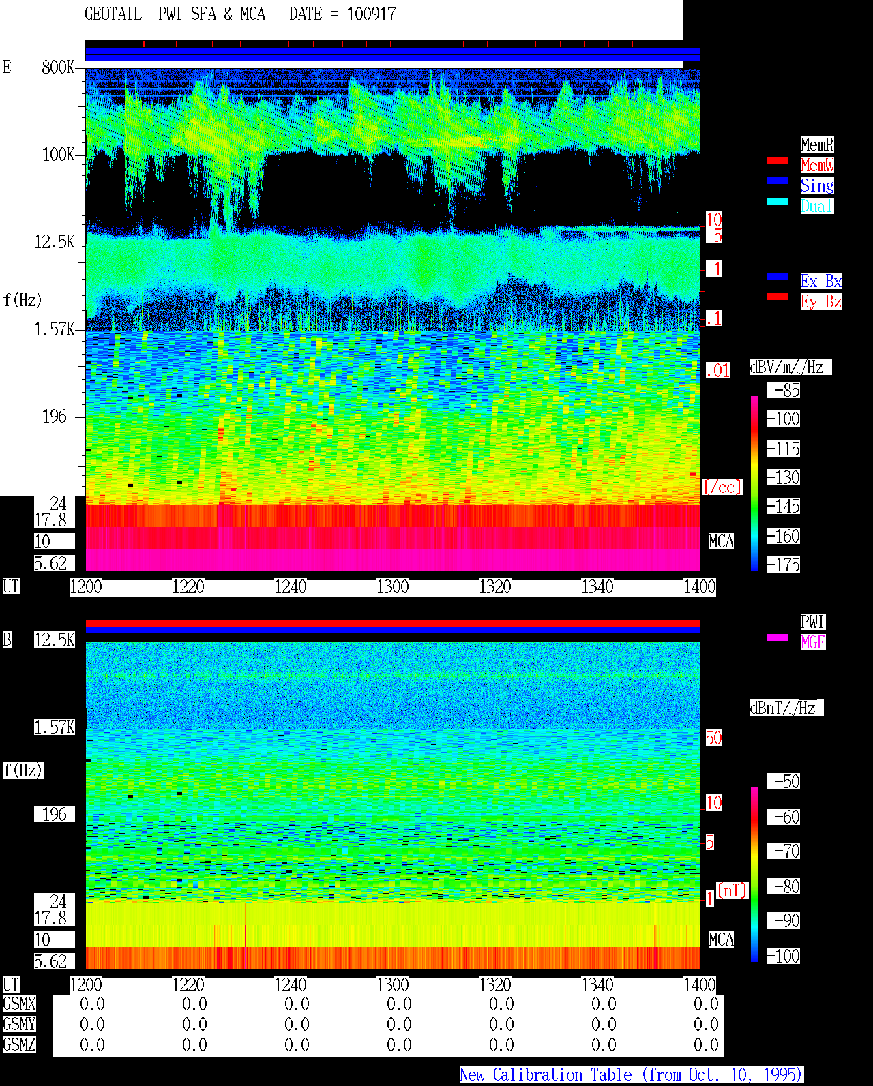Screen dimensions: 873x1086
Task: Select the MemR legend label
Action: pyautogui.click(x=817, y=145)
